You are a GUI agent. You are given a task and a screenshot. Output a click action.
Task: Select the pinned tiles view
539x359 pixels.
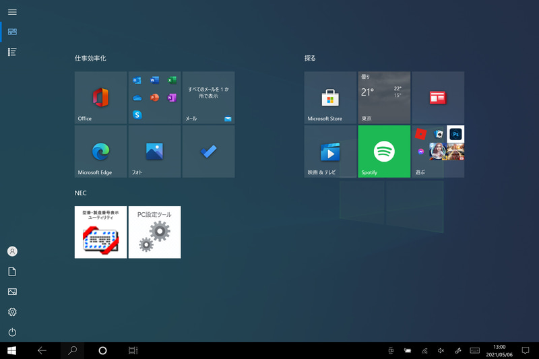(12, 32)
